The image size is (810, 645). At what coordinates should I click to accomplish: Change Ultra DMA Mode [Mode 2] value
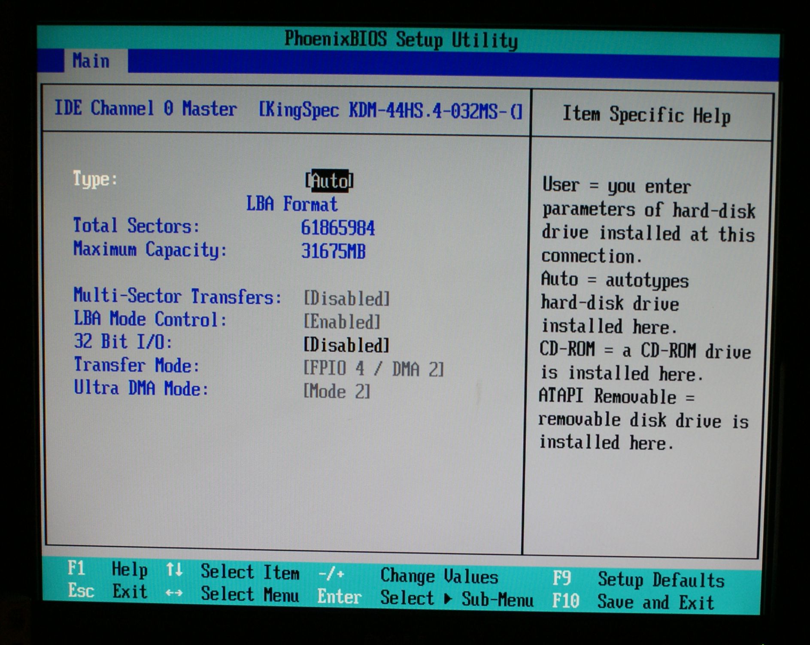337,391
